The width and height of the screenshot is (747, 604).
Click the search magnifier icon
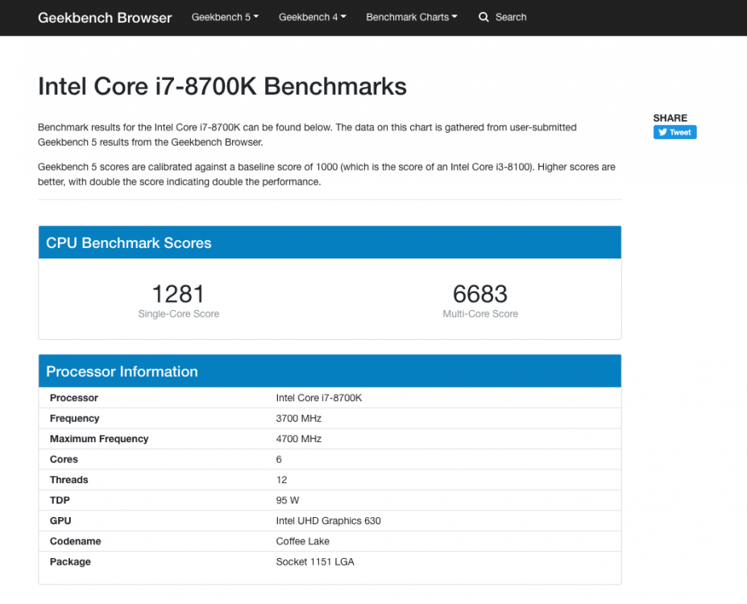pyautogui.click(x=483, y=17)
